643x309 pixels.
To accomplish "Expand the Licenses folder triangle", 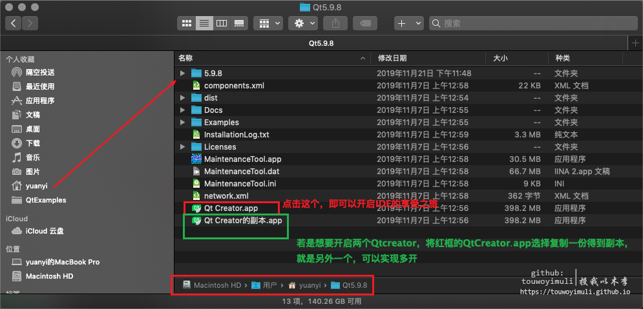I will pyautogui.click(x=182, y=147).
